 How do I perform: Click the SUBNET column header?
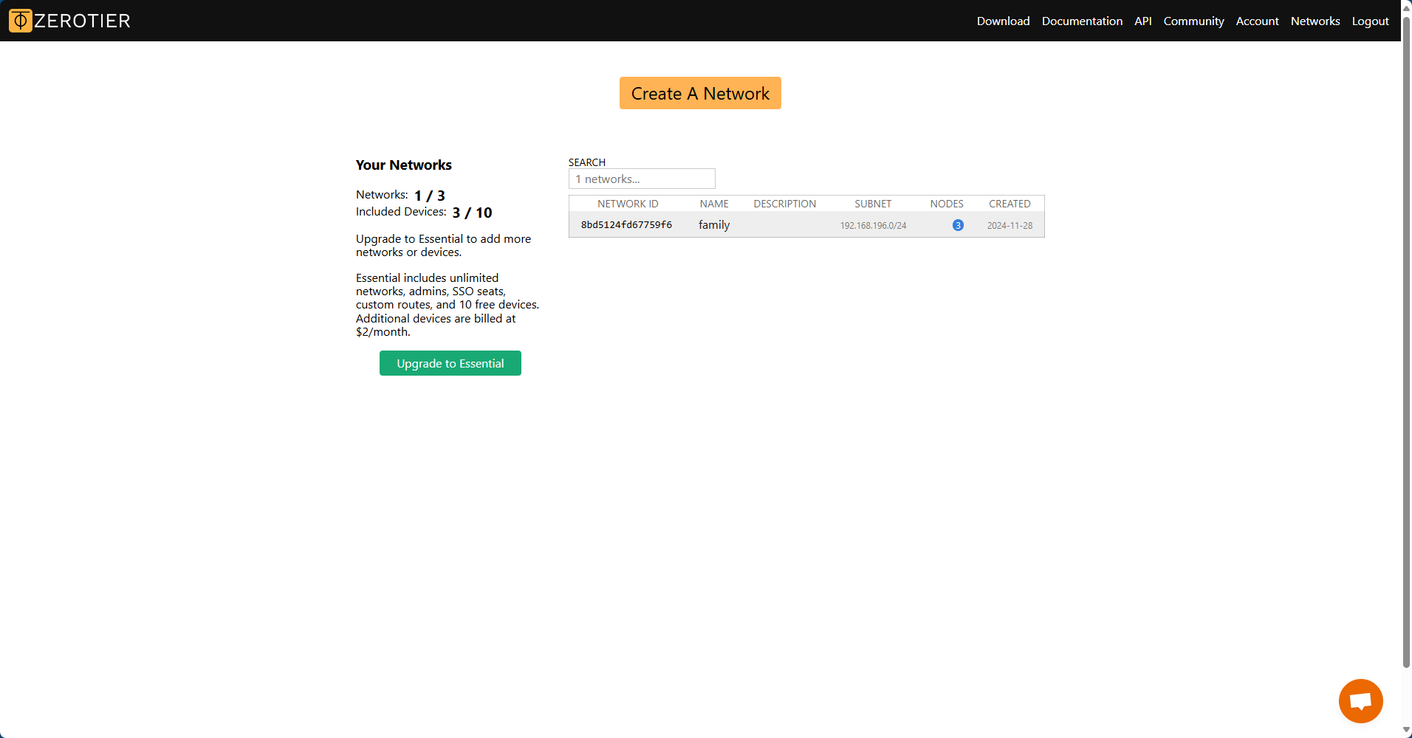coord(873,204)
